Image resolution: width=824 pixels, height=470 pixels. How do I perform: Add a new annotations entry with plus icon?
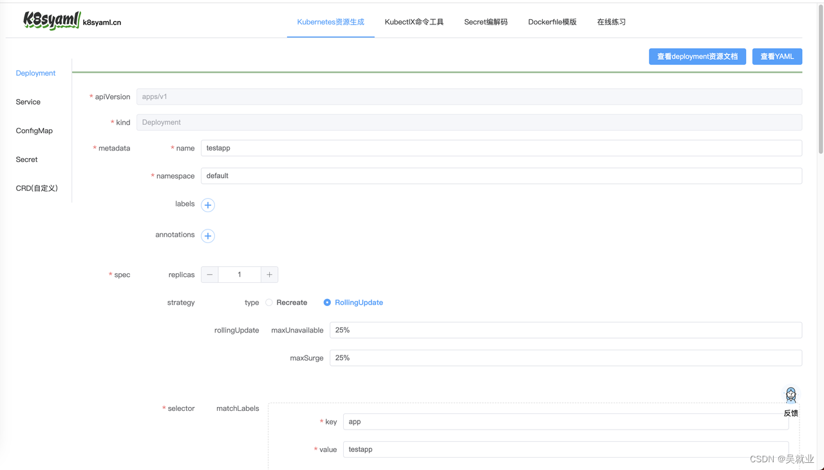(x=208, y=236)
